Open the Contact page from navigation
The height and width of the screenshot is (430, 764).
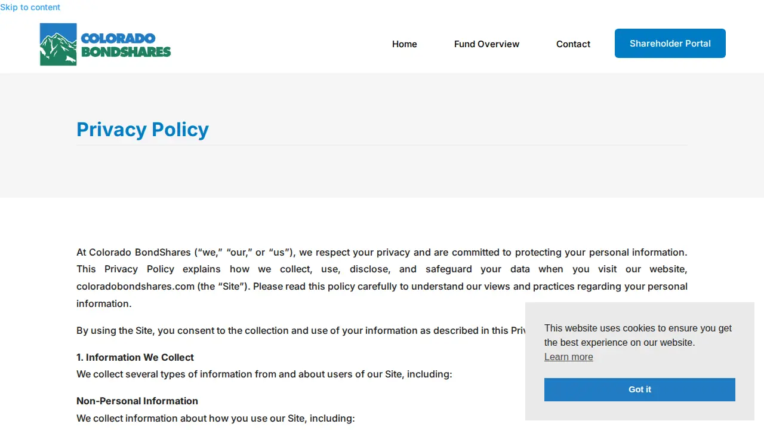tap(573, 44)
